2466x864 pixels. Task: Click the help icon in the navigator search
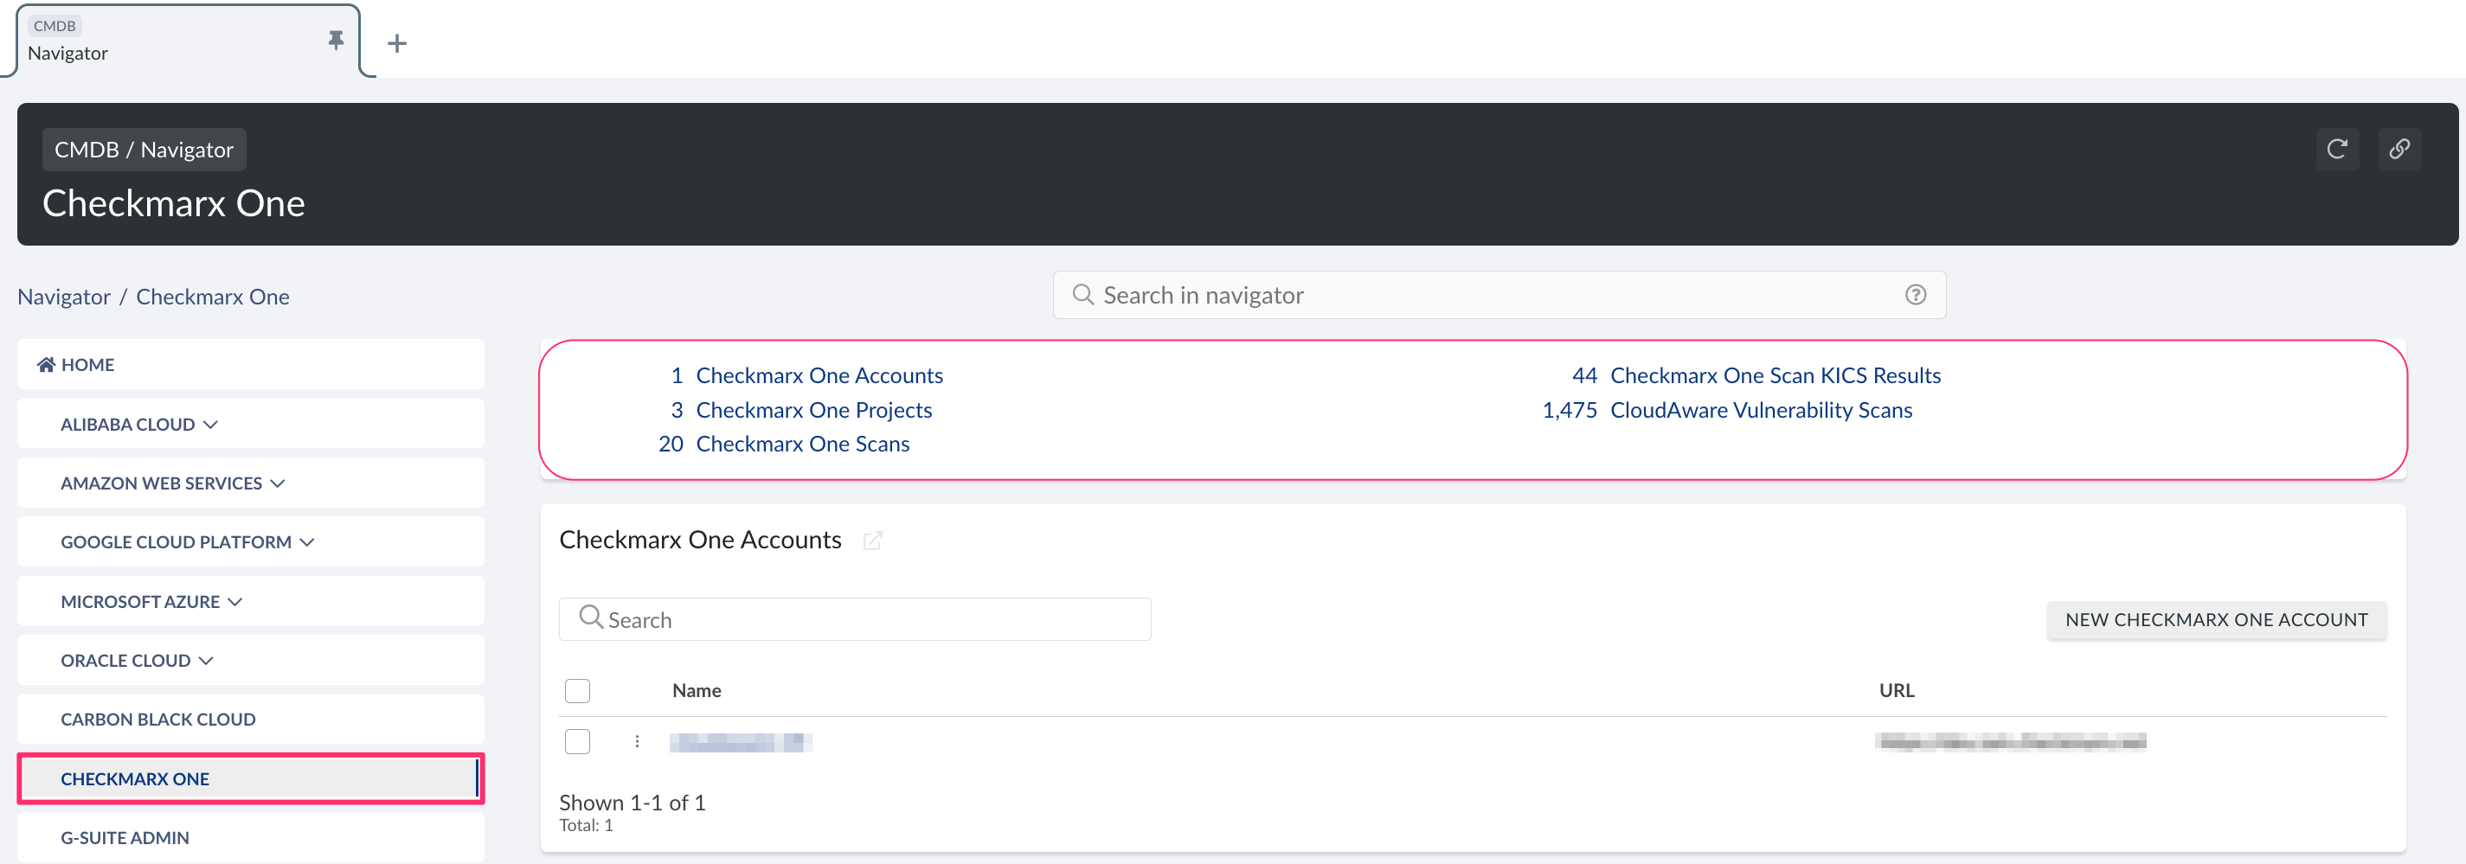click(x=1915, y=295)
